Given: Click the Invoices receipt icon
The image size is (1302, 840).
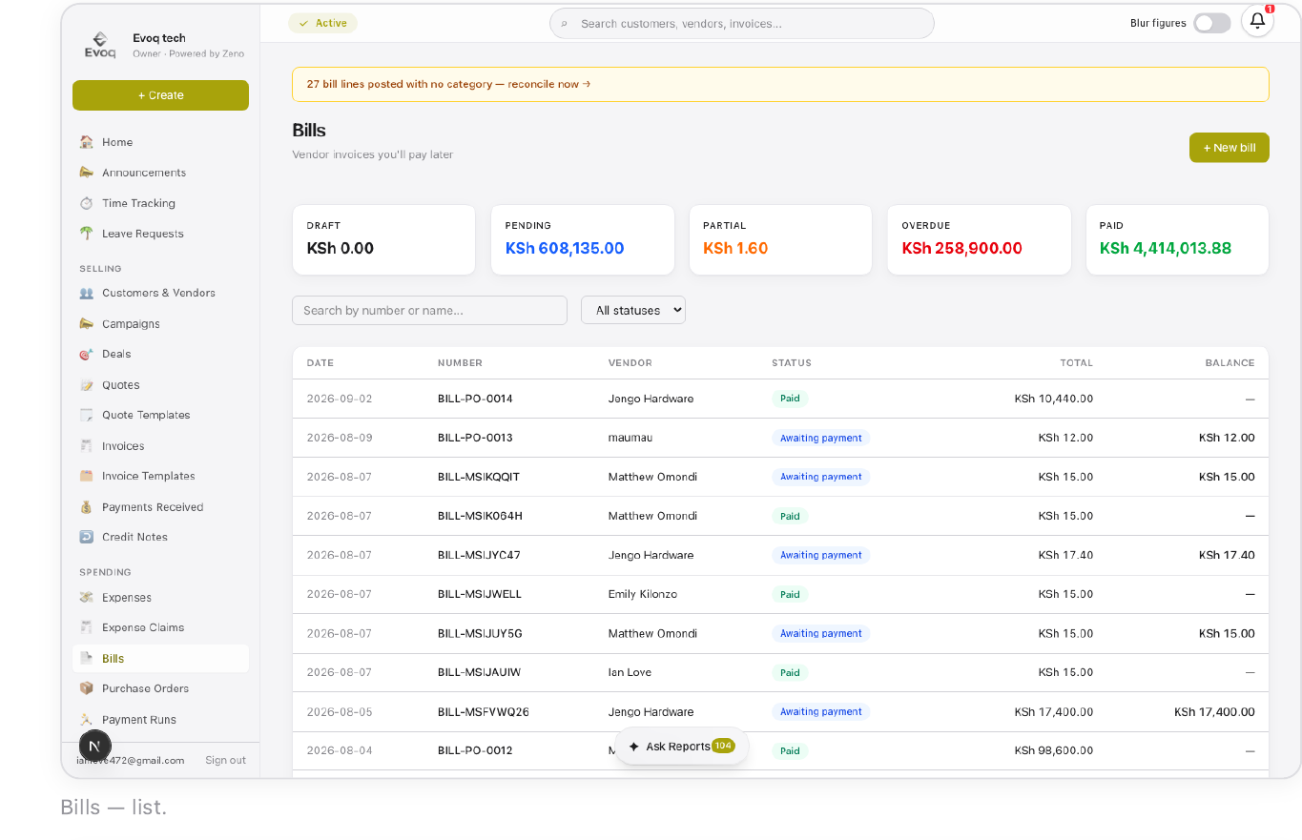Looking at the screenshot, I should tap(87, 445).
